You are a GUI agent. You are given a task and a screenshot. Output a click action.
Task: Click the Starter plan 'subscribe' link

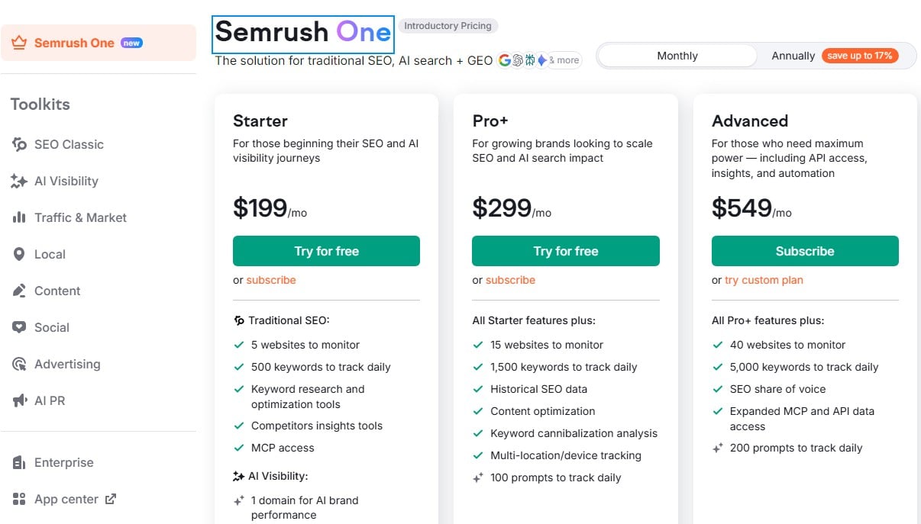[271, 280]
